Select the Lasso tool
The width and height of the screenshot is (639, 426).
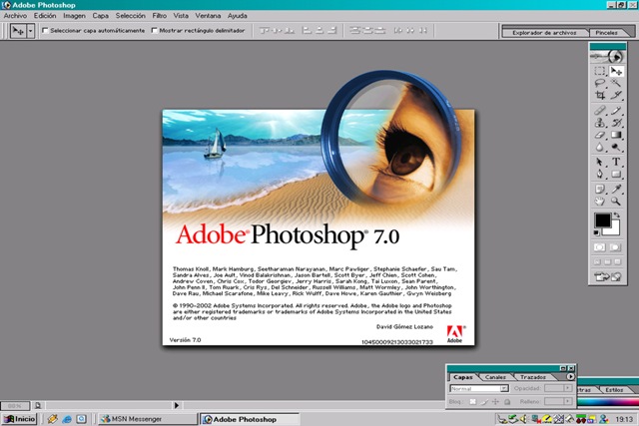pyautogui.click(x=599, y=83)
